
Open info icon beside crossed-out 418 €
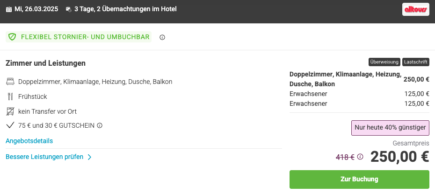pyautogui.click(x=360, y=157)
